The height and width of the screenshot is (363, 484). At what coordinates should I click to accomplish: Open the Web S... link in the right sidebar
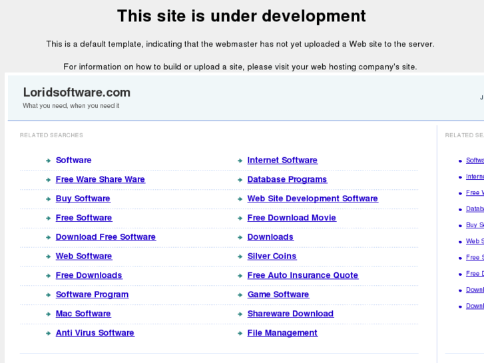point(475,241)
